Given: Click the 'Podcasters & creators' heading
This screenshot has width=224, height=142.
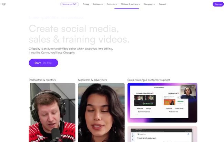Looking at the screenshot, I should [x=42, y=80].
